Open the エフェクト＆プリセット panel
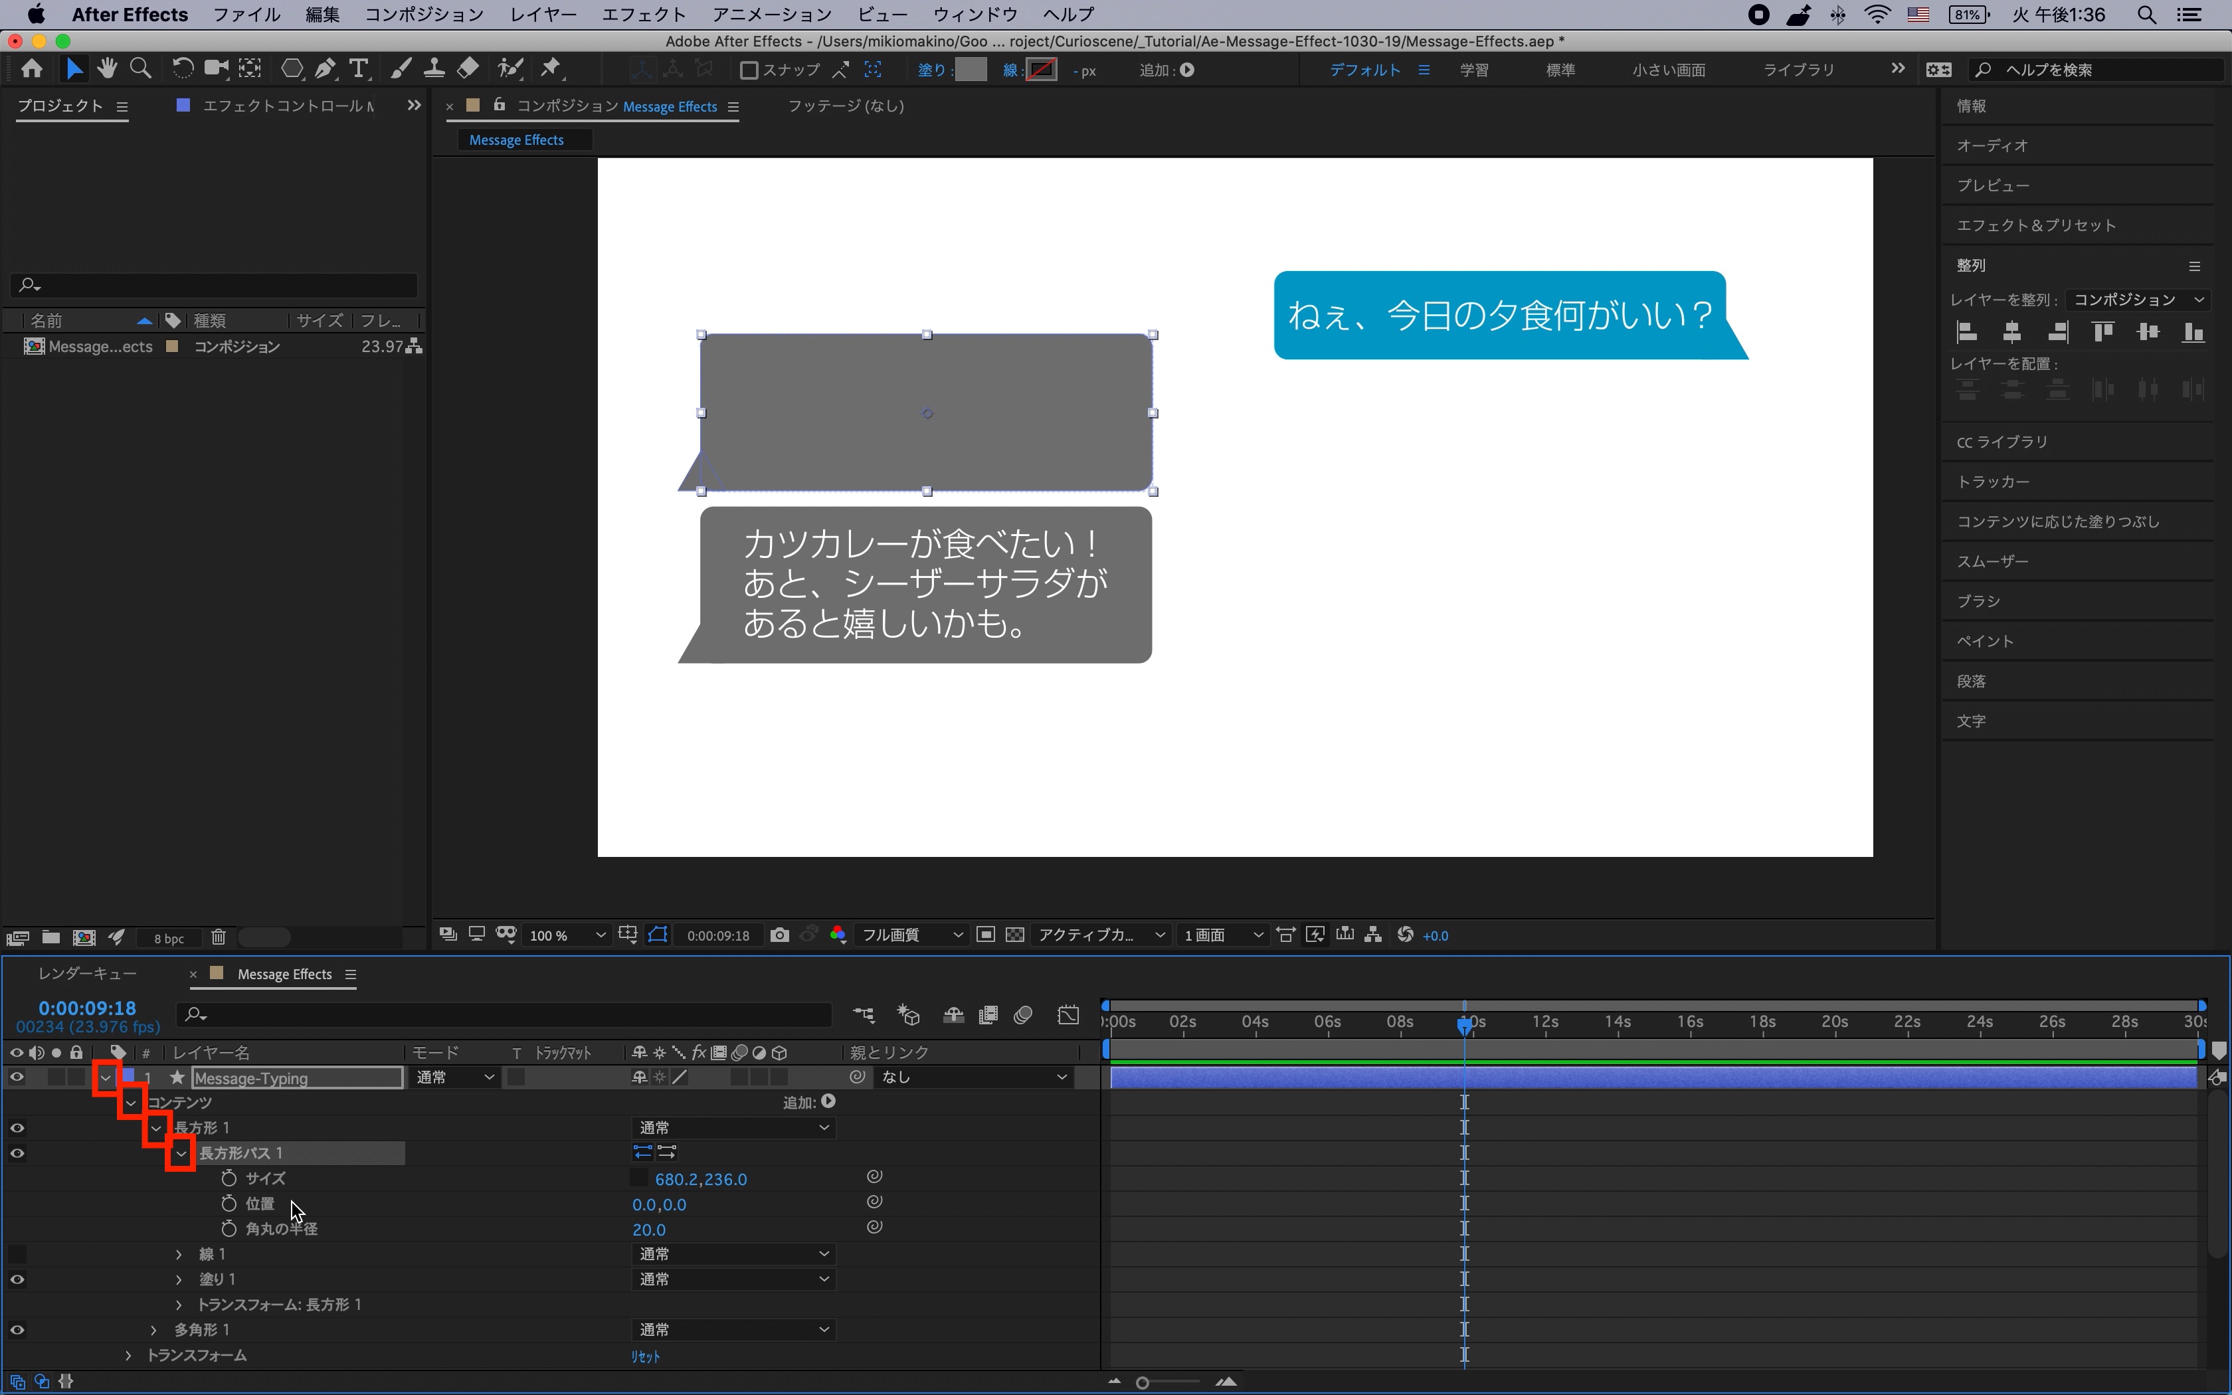This screenshot has height=1395, width=2232. click(x=2035, y=225)
